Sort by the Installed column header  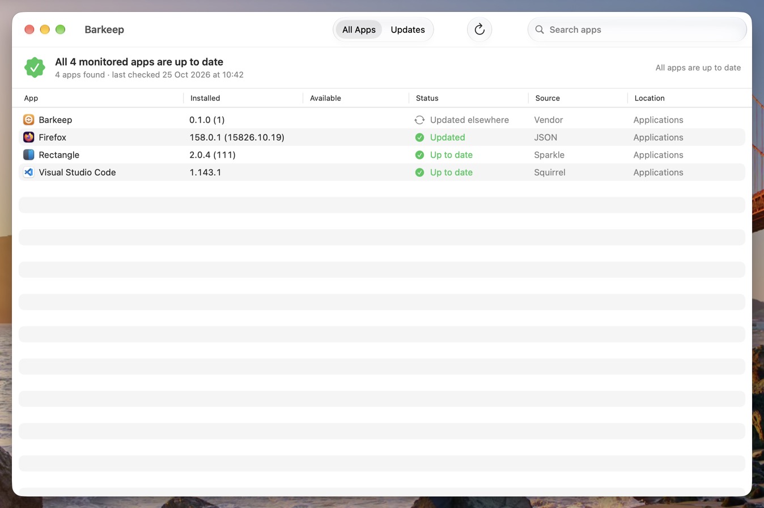[205, 98]
